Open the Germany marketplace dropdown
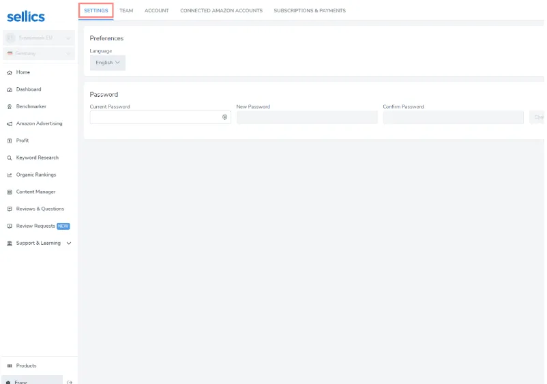 point(39,53)
